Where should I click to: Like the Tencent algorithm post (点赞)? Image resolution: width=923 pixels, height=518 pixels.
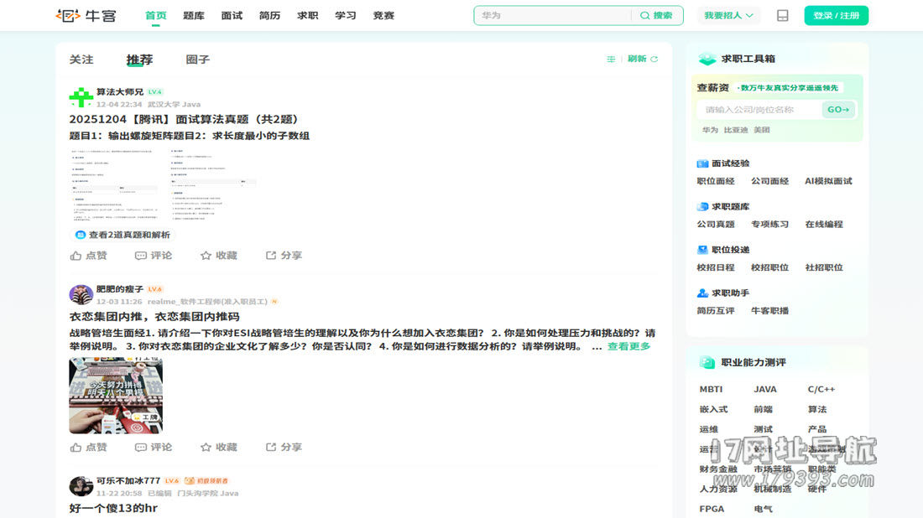pos(88,255)
